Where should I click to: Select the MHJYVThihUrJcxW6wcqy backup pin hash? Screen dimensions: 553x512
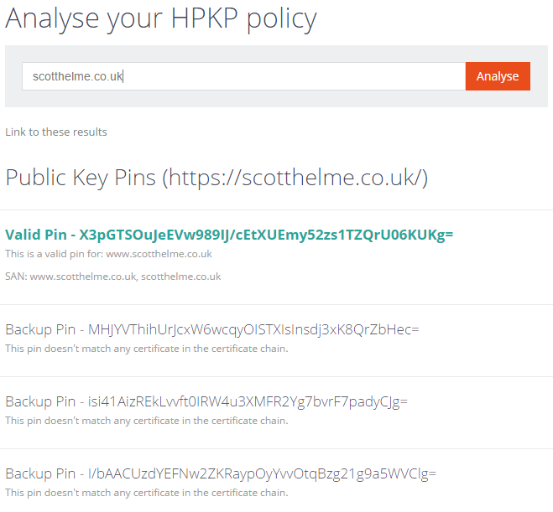click(x=253, y=329)
